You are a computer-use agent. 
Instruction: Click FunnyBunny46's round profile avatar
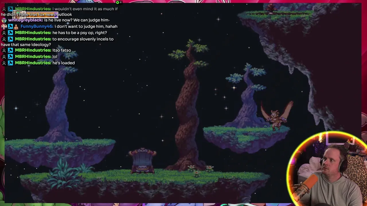click(4, 27)
